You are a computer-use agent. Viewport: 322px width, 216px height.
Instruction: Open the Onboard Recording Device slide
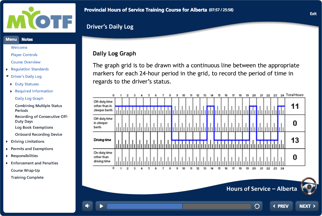39,134
